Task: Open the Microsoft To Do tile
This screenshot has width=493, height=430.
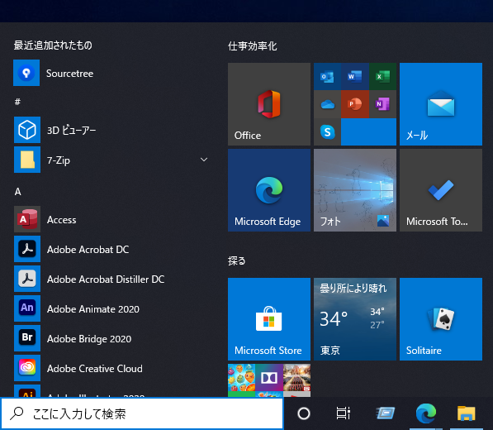Action: 441,190
